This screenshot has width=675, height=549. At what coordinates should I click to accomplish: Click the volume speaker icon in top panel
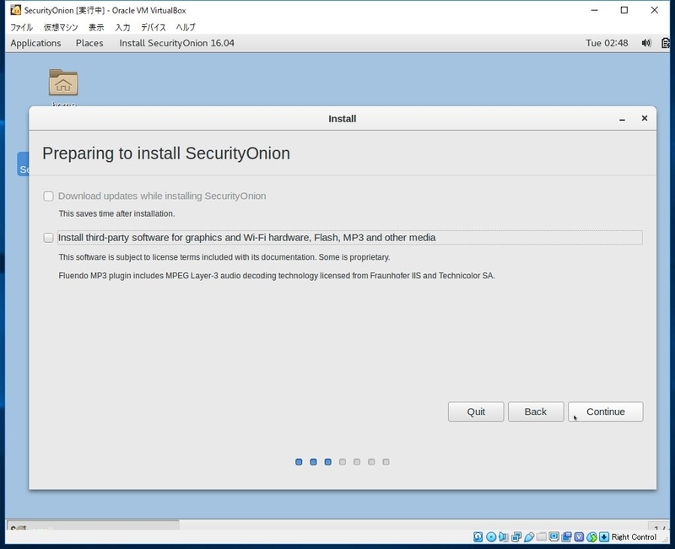click(646, 43)
